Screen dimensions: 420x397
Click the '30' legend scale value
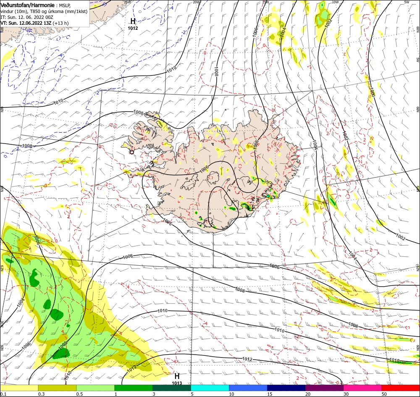346,394
